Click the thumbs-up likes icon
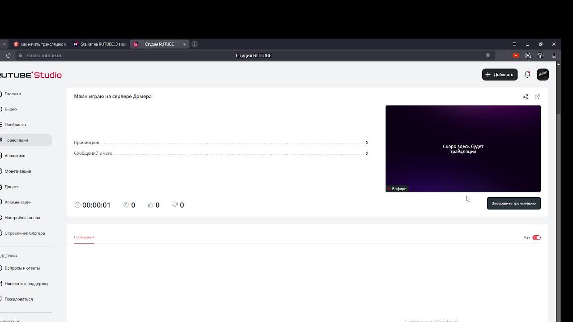Image resolution: width=573 pixels, height=322 pixels. (151, 205)
